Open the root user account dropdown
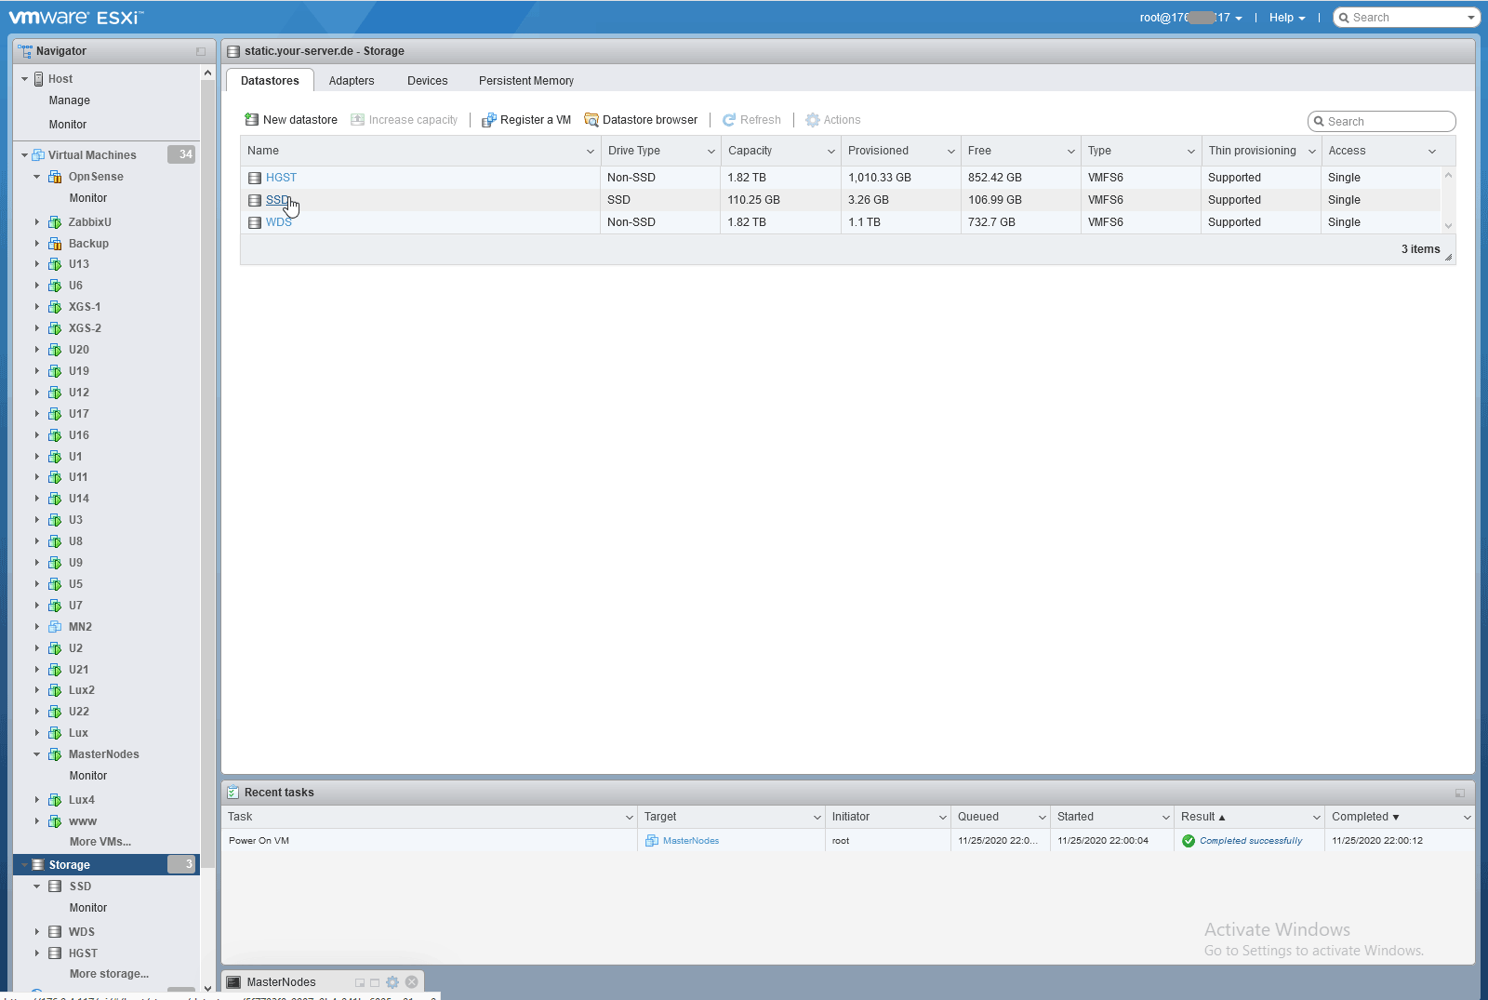This screenshot has height=1000, width=1488. coord(1190,18)
